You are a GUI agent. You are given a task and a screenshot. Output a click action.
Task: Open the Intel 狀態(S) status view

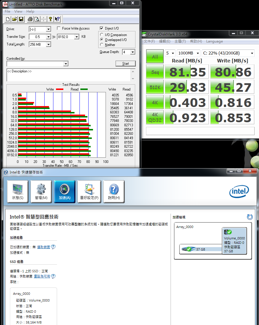point(18,192)
